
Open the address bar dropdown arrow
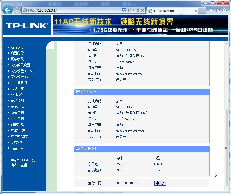tap(134, 11)
